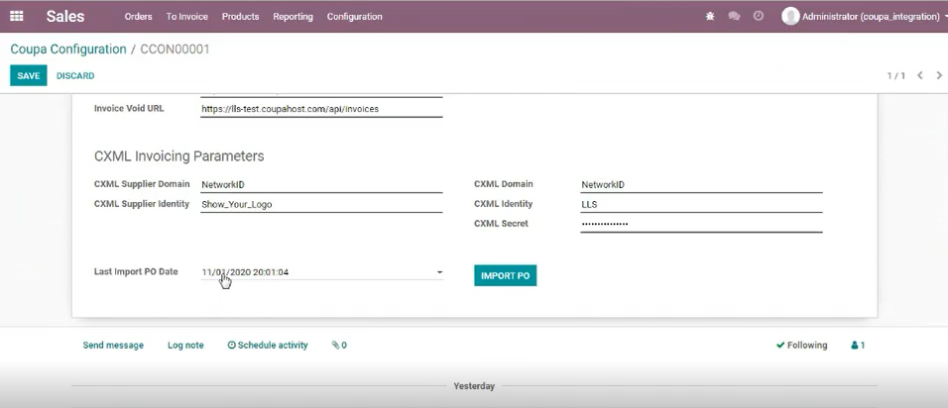Click the Import PO button
Viewport: 948px width, 408px height.
pos(506,275)
